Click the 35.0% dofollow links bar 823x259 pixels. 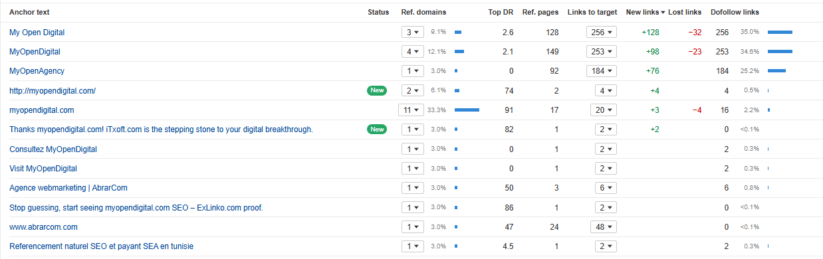click(x=780, y=32)
